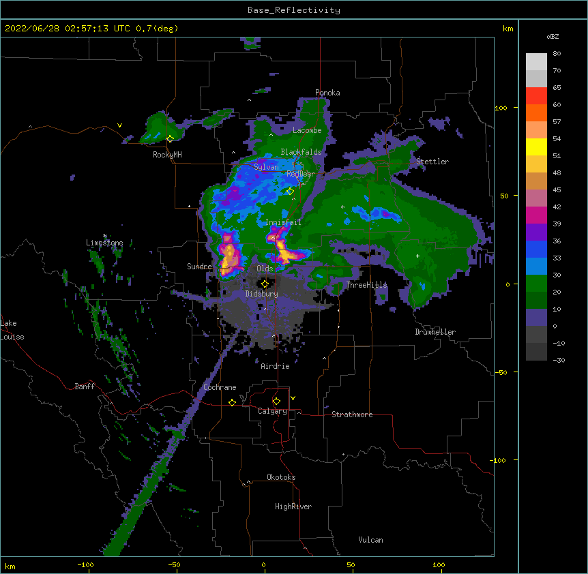Click the Lake Louise label
The height and width of the screenshot is (574, 588).
click(x=12, y=330)
